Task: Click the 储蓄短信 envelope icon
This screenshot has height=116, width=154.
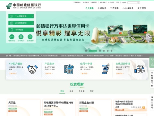Action: (12, 37)
